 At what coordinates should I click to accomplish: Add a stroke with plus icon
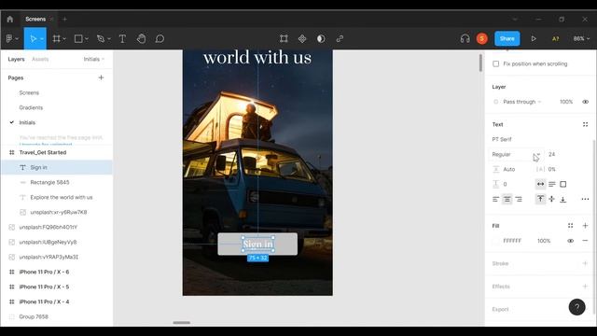click(x=585, y=263)
